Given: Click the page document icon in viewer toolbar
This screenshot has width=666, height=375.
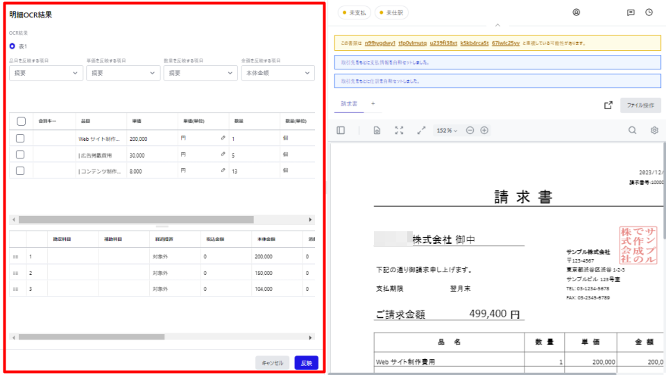Looking at the screenshot, I should coord(377,131).
